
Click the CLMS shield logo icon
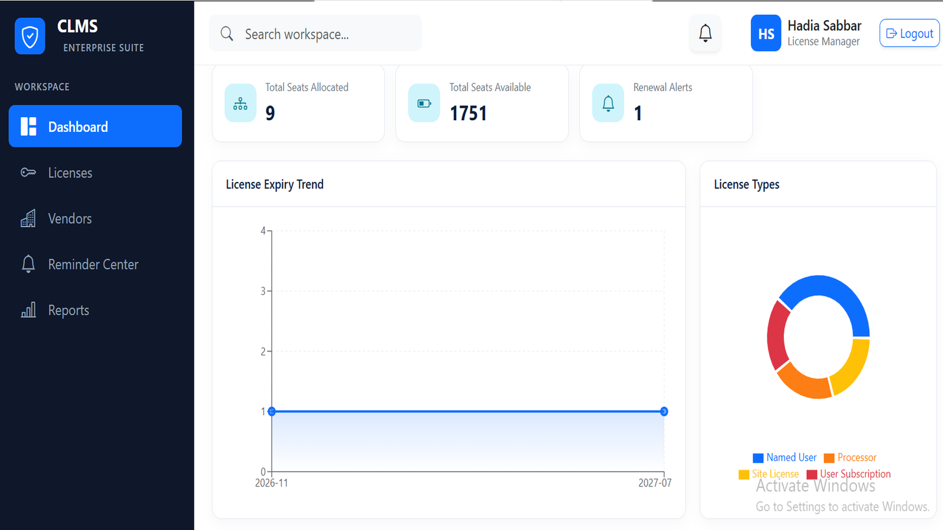[30, 37]
